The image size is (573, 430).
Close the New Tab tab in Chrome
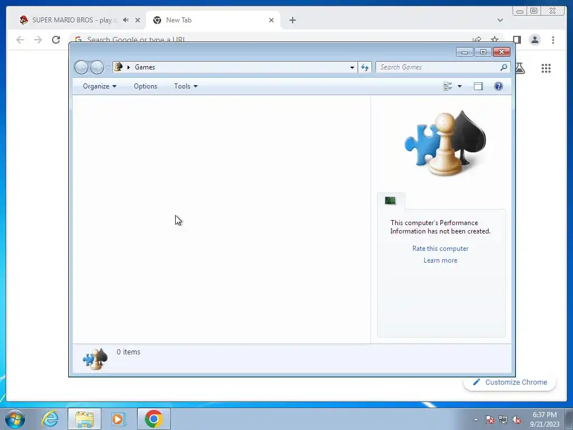271,20
